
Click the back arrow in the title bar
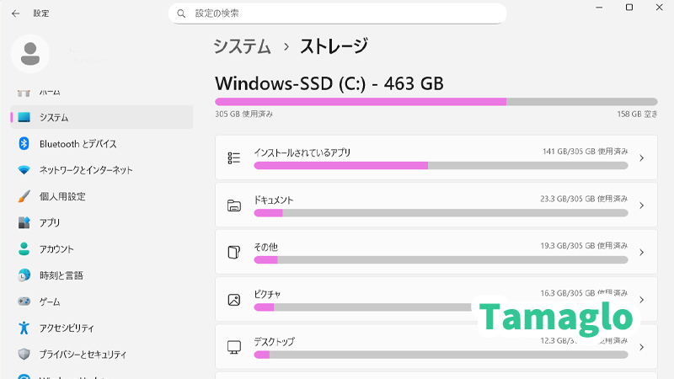coord(15,13)
